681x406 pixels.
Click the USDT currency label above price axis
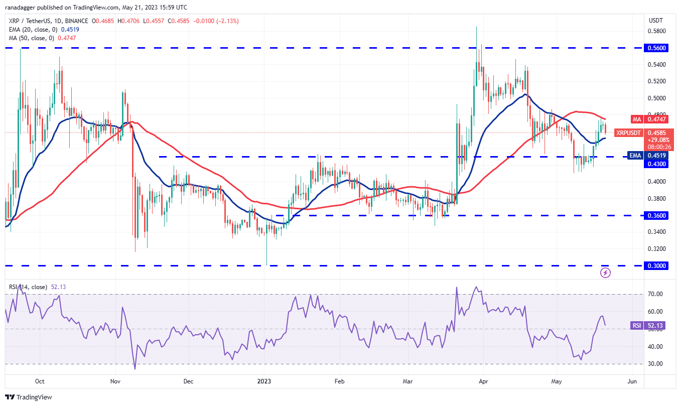656,21
